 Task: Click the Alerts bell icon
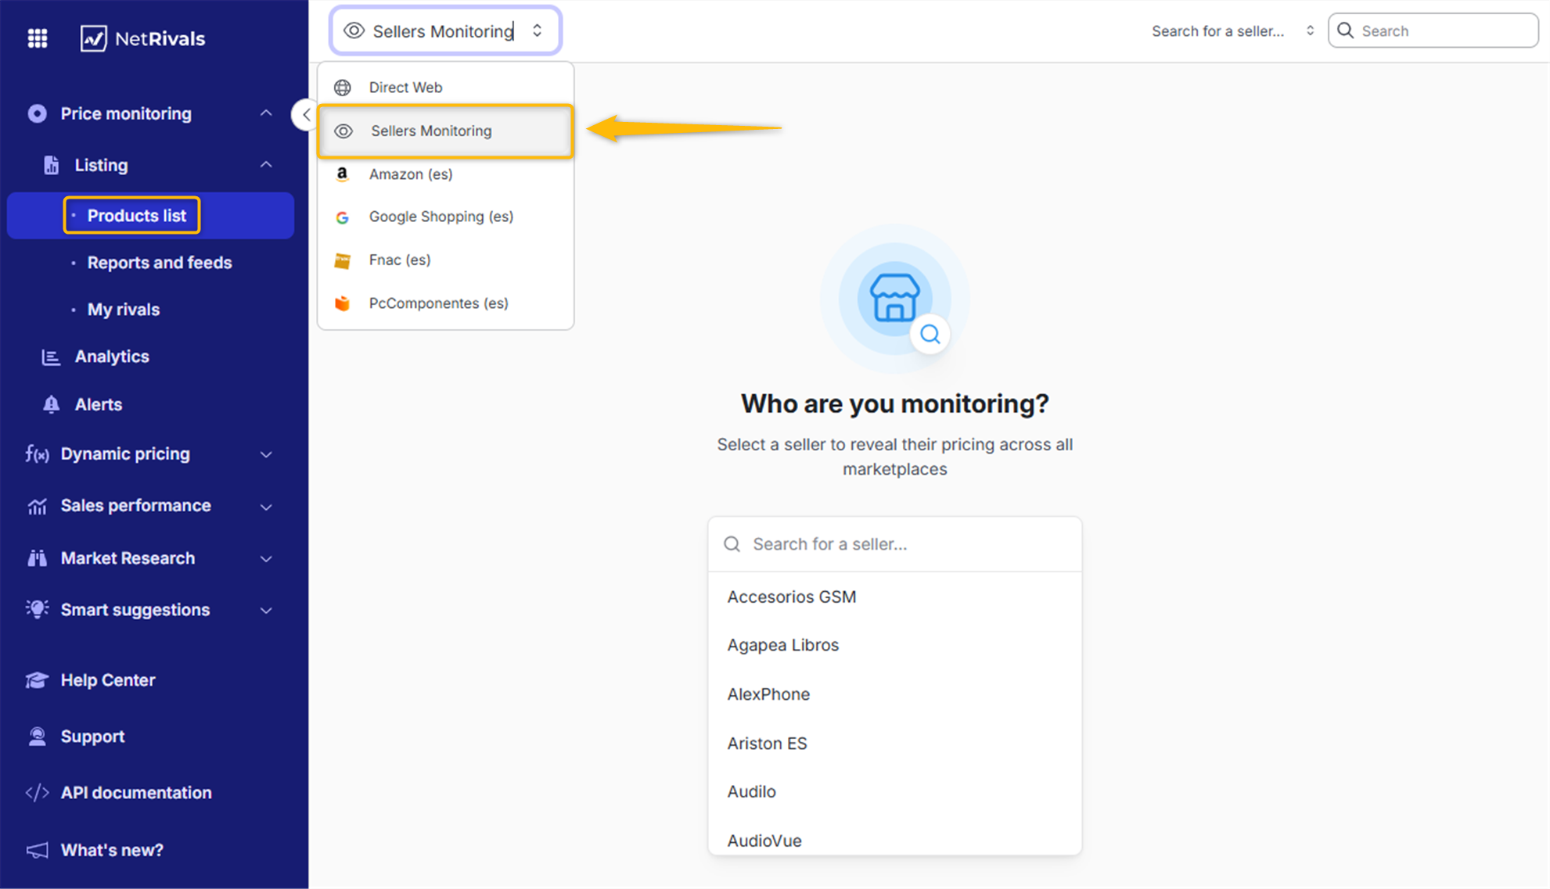[51, 404]
